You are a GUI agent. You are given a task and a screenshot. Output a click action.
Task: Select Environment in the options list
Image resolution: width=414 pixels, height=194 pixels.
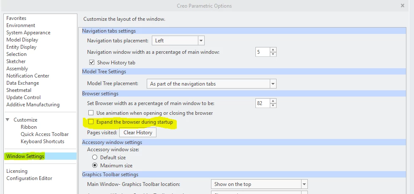click(21, 25)
